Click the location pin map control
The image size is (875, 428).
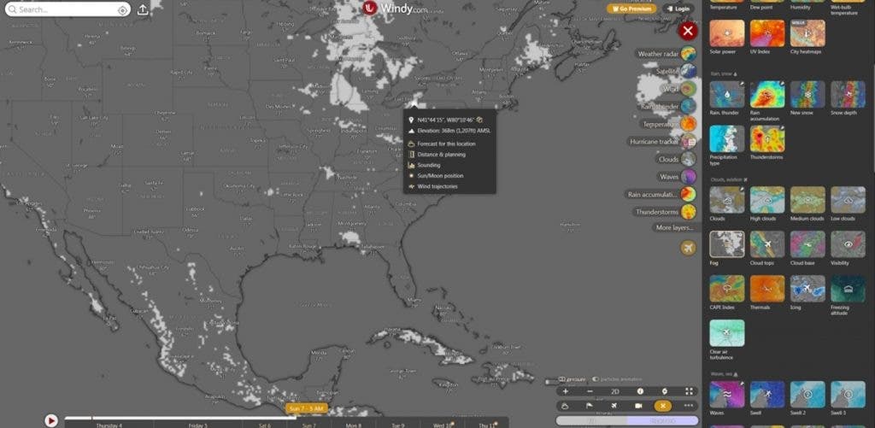pos(664,391)
